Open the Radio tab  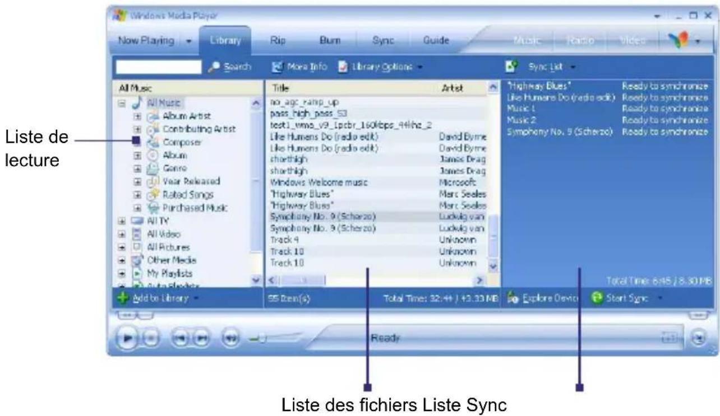[581, 41]
